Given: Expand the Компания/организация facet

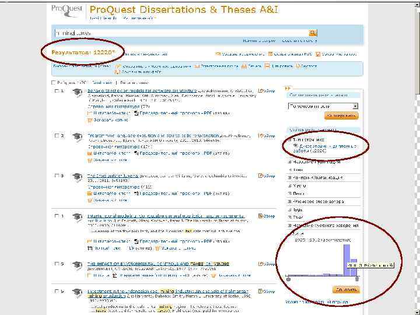Looking at the screenshot, I should (x=289, y=177).
